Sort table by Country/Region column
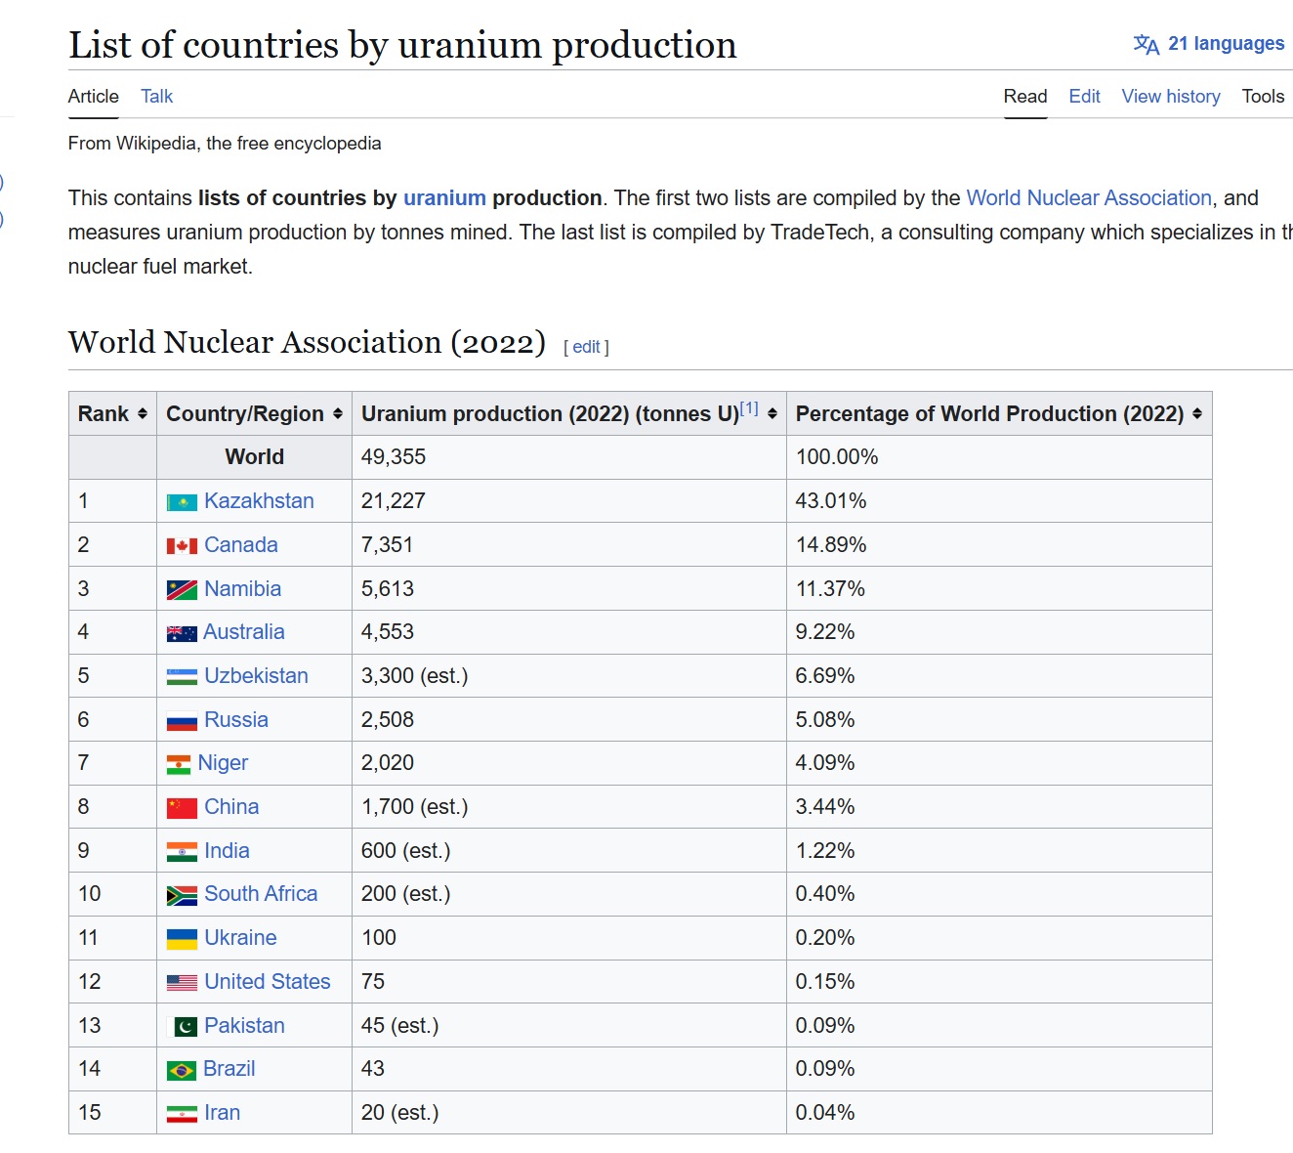The image size is (1293, 1153). pyautogui.click(x=338, y=414)
